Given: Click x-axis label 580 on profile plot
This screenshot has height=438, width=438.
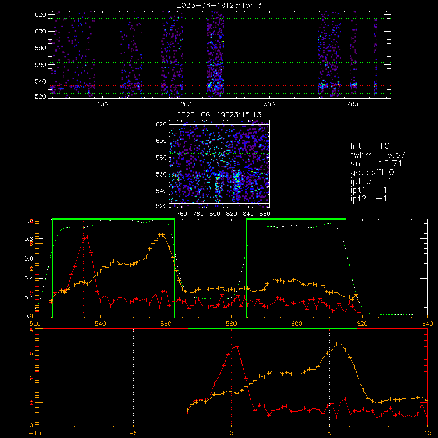Looking at the screenshot, I should point(231,324).
